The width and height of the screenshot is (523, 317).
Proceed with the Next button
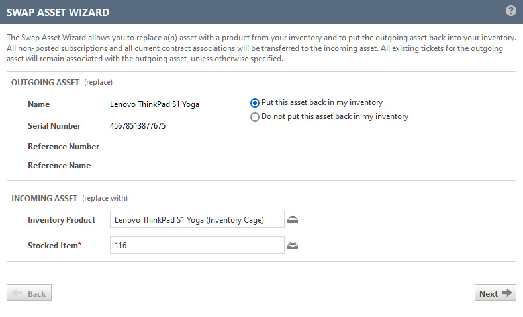point(495,293)
